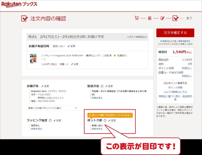Image resolution: width=202 pixels, height=155 pixels.
Task: Click ポイント利用 利用なし link
Action: click(187, 68)
